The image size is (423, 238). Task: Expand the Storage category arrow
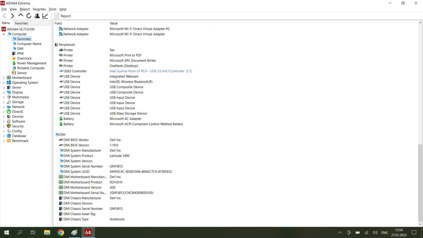click(x=4, y=102)
